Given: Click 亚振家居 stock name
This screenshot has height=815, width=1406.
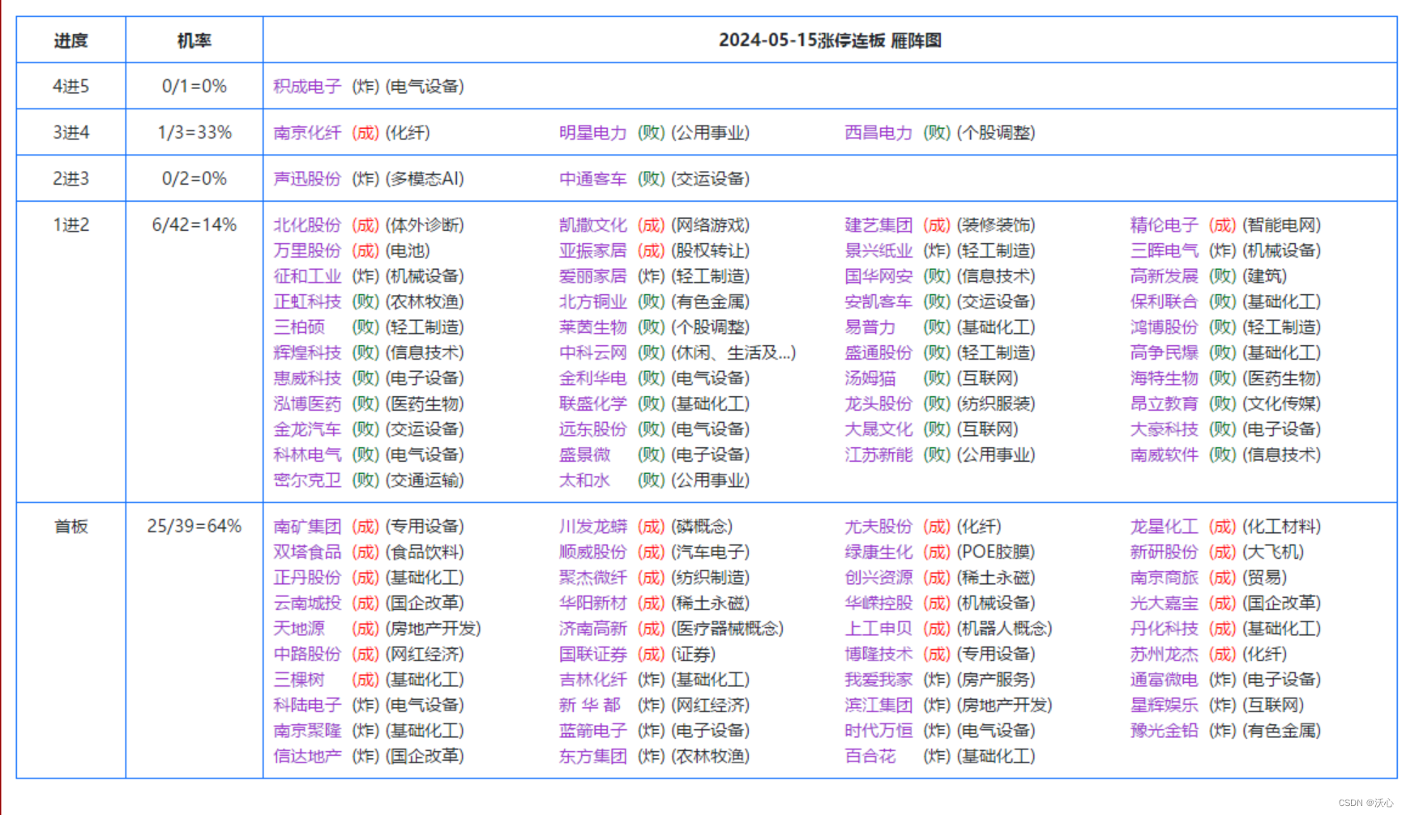Looking at the screenshot, I should pos(593,250).
